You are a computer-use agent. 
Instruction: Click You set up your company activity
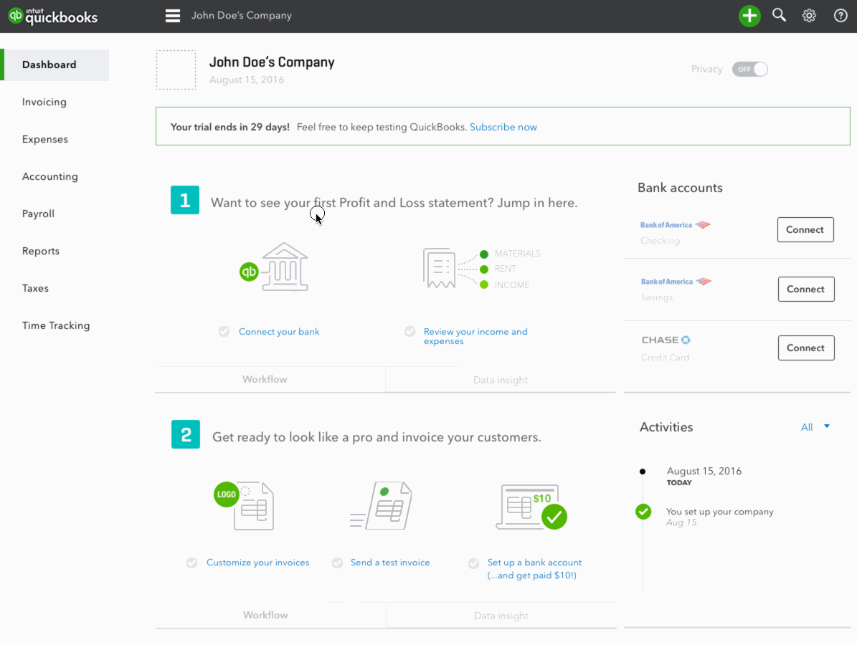click(x=719, y=512)
